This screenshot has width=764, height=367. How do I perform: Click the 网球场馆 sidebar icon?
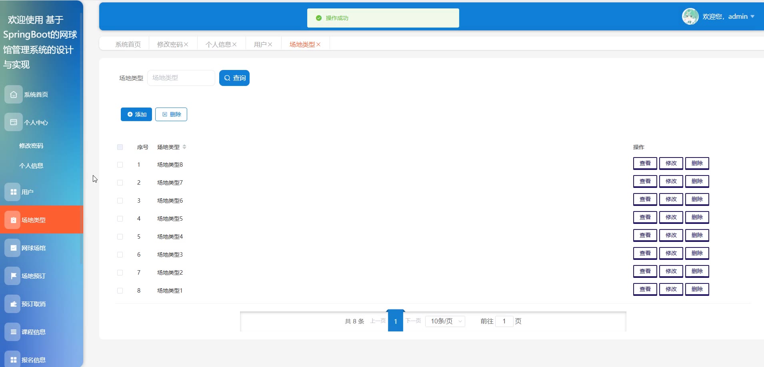tap(13, 248)
